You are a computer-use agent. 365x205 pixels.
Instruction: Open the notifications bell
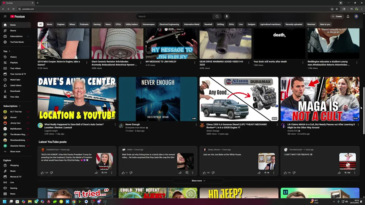[x=348, y=17]
